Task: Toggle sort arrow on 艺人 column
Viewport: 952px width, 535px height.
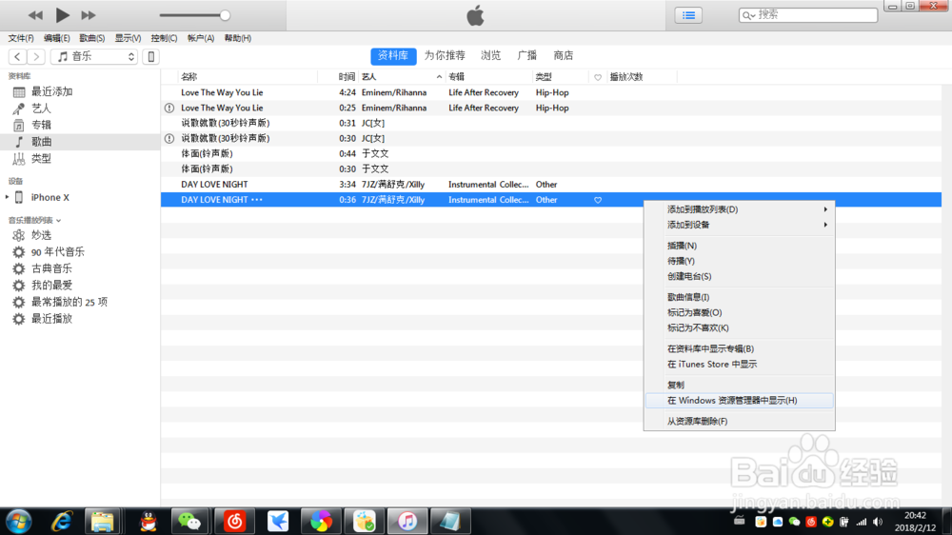Action: 439,77
